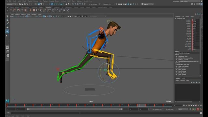Image resolution: width=208 pixels, height=117 pixels.
Task: Open the File menu
Action: pos(7,1)
